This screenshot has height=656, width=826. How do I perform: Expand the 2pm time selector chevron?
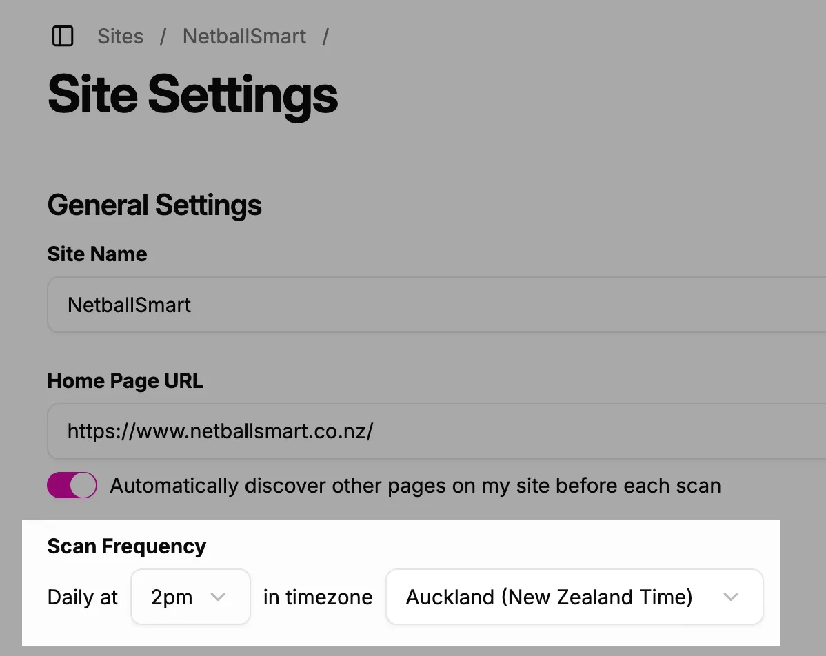(x=219, y=597)
